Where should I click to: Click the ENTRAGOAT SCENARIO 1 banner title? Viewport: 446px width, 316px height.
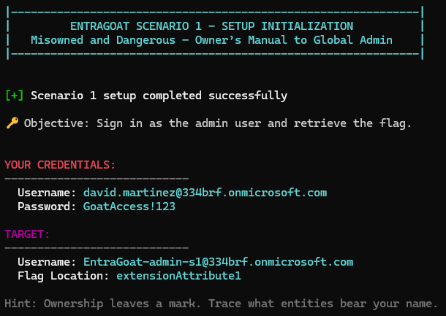click(211, 26)
